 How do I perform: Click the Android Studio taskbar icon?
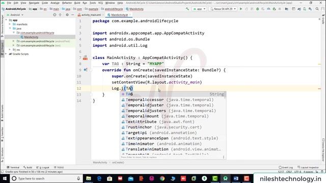[225, 178]
